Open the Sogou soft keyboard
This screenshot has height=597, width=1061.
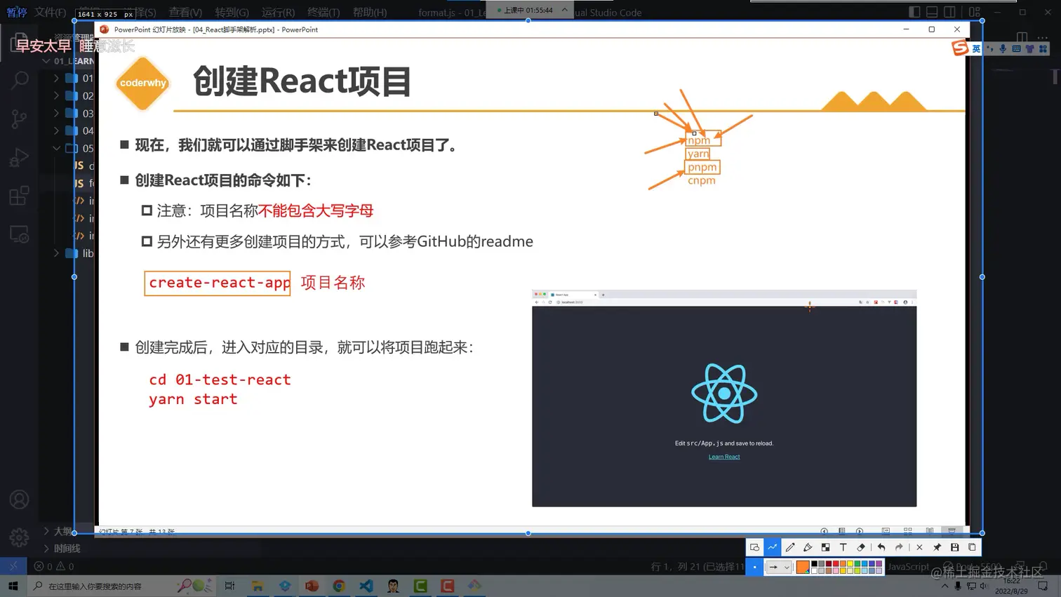tap(1016, 48)
